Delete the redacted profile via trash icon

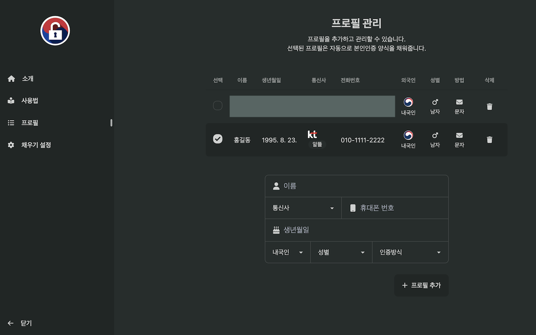coord(490,106)
